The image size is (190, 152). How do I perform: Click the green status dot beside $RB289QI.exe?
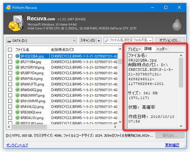tap(17, 112)
